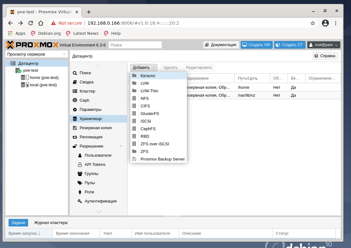Collapse the bottom log panel handle
Image resolution: width=351 pixels, height=248 pixels.
(173, 216)
